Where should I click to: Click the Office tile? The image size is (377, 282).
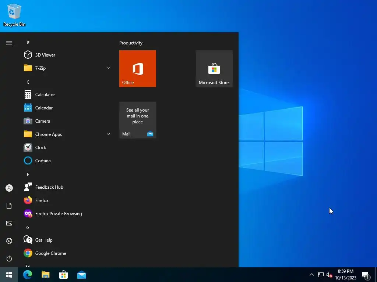[138, 69]
